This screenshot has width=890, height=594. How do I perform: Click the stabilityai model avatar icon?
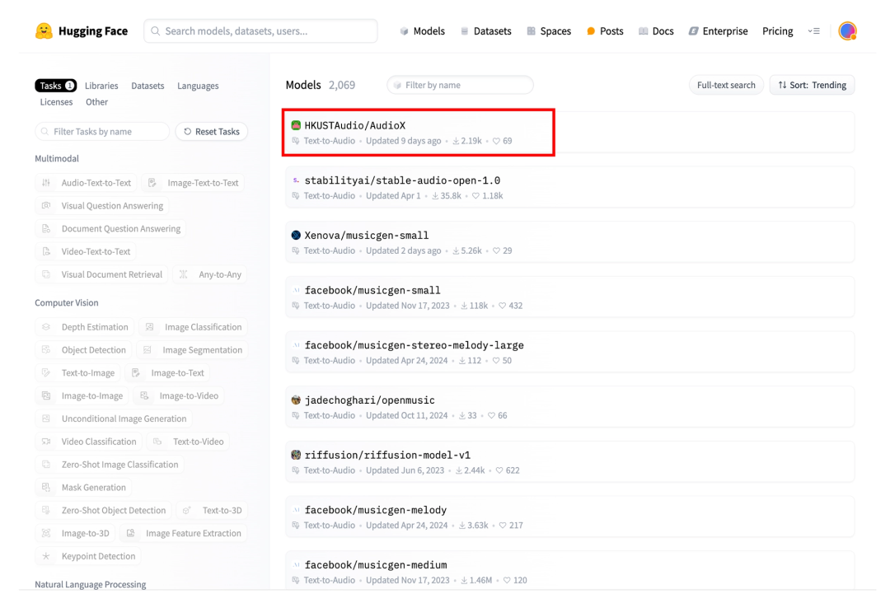coord(297,180)
